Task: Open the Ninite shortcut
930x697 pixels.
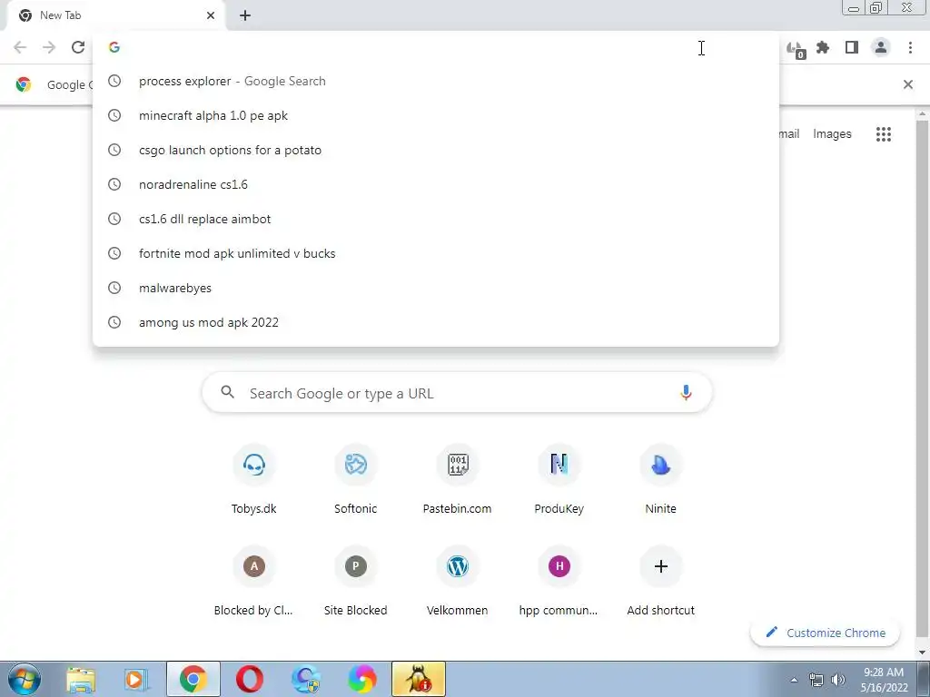Action: click(661, 480)
